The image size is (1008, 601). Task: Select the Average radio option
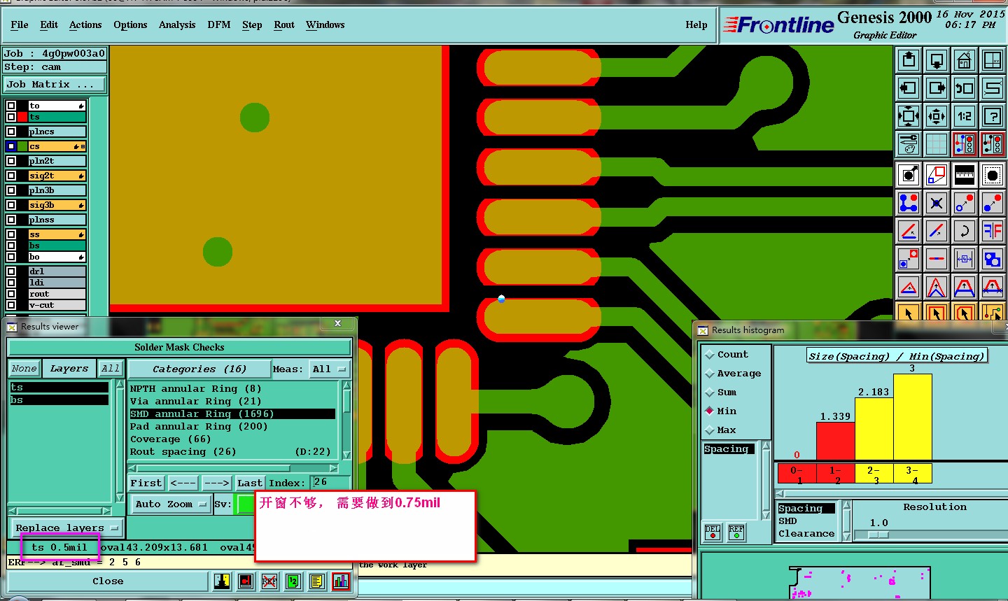(733, 374)
